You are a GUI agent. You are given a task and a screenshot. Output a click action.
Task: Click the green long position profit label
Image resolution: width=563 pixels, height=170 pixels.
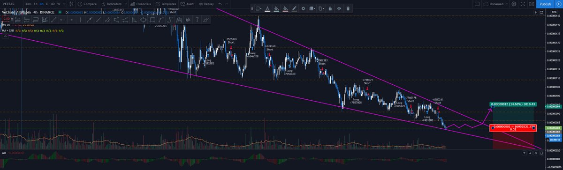pos(513,104)
